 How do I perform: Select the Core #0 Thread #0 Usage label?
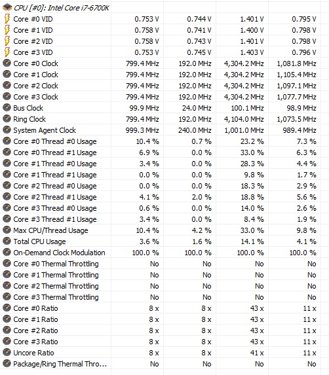[55, 141]
